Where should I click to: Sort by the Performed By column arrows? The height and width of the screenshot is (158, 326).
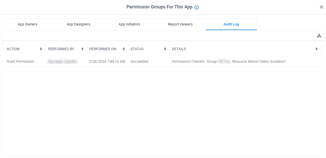pyautogui.click(x=83, y=49)
